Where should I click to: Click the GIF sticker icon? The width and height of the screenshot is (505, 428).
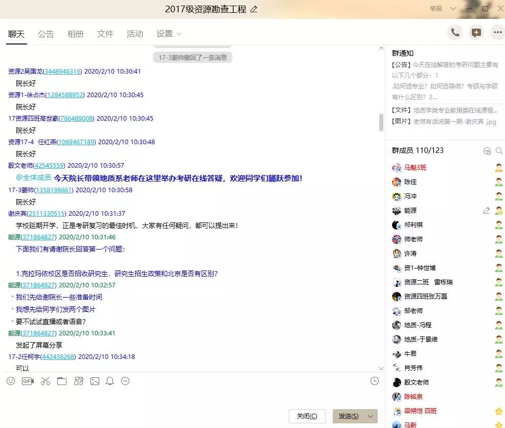click(x=28, y=381)
